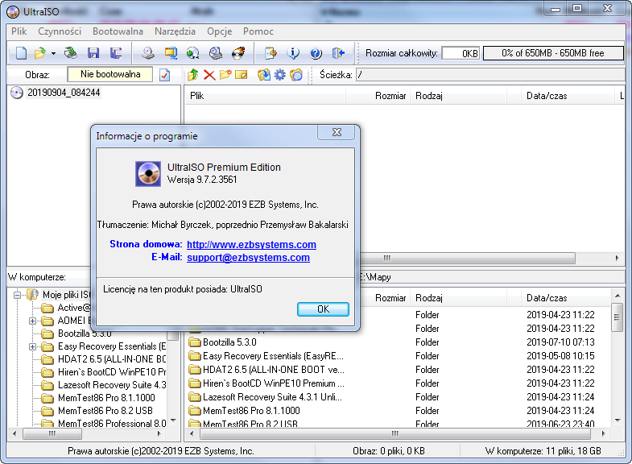
Task: Select 20190904_084244 in the image tree
Action: tap(64, 93)
